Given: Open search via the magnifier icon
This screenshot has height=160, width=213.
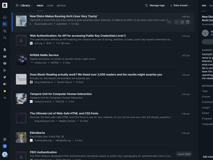Looking at the screenshot, I should coord(5,38).
